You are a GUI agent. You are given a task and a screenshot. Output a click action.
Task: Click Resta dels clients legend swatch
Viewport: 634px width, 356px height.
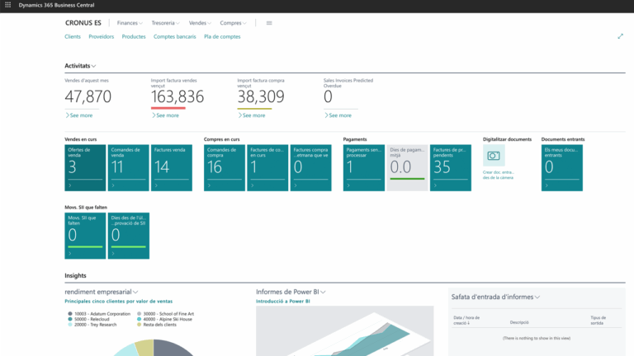pyautogui.click(x=139, y=325)
